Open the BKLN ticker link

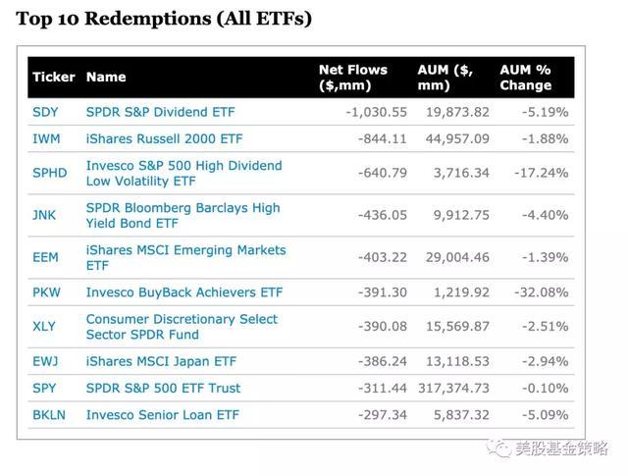point(49,415)
